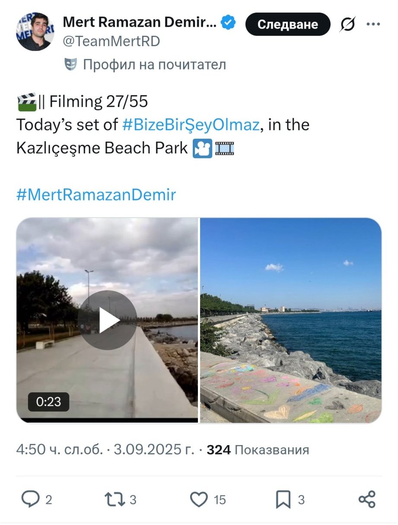Open the seaside chalk drawings photo

[290, 320]
